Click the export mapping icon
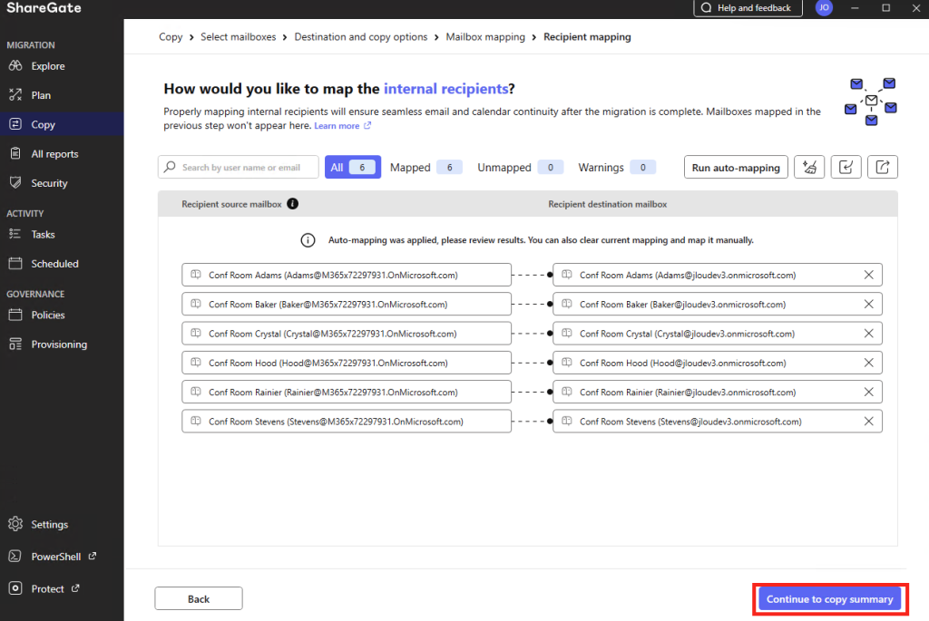929x621 pixels. 883,168
